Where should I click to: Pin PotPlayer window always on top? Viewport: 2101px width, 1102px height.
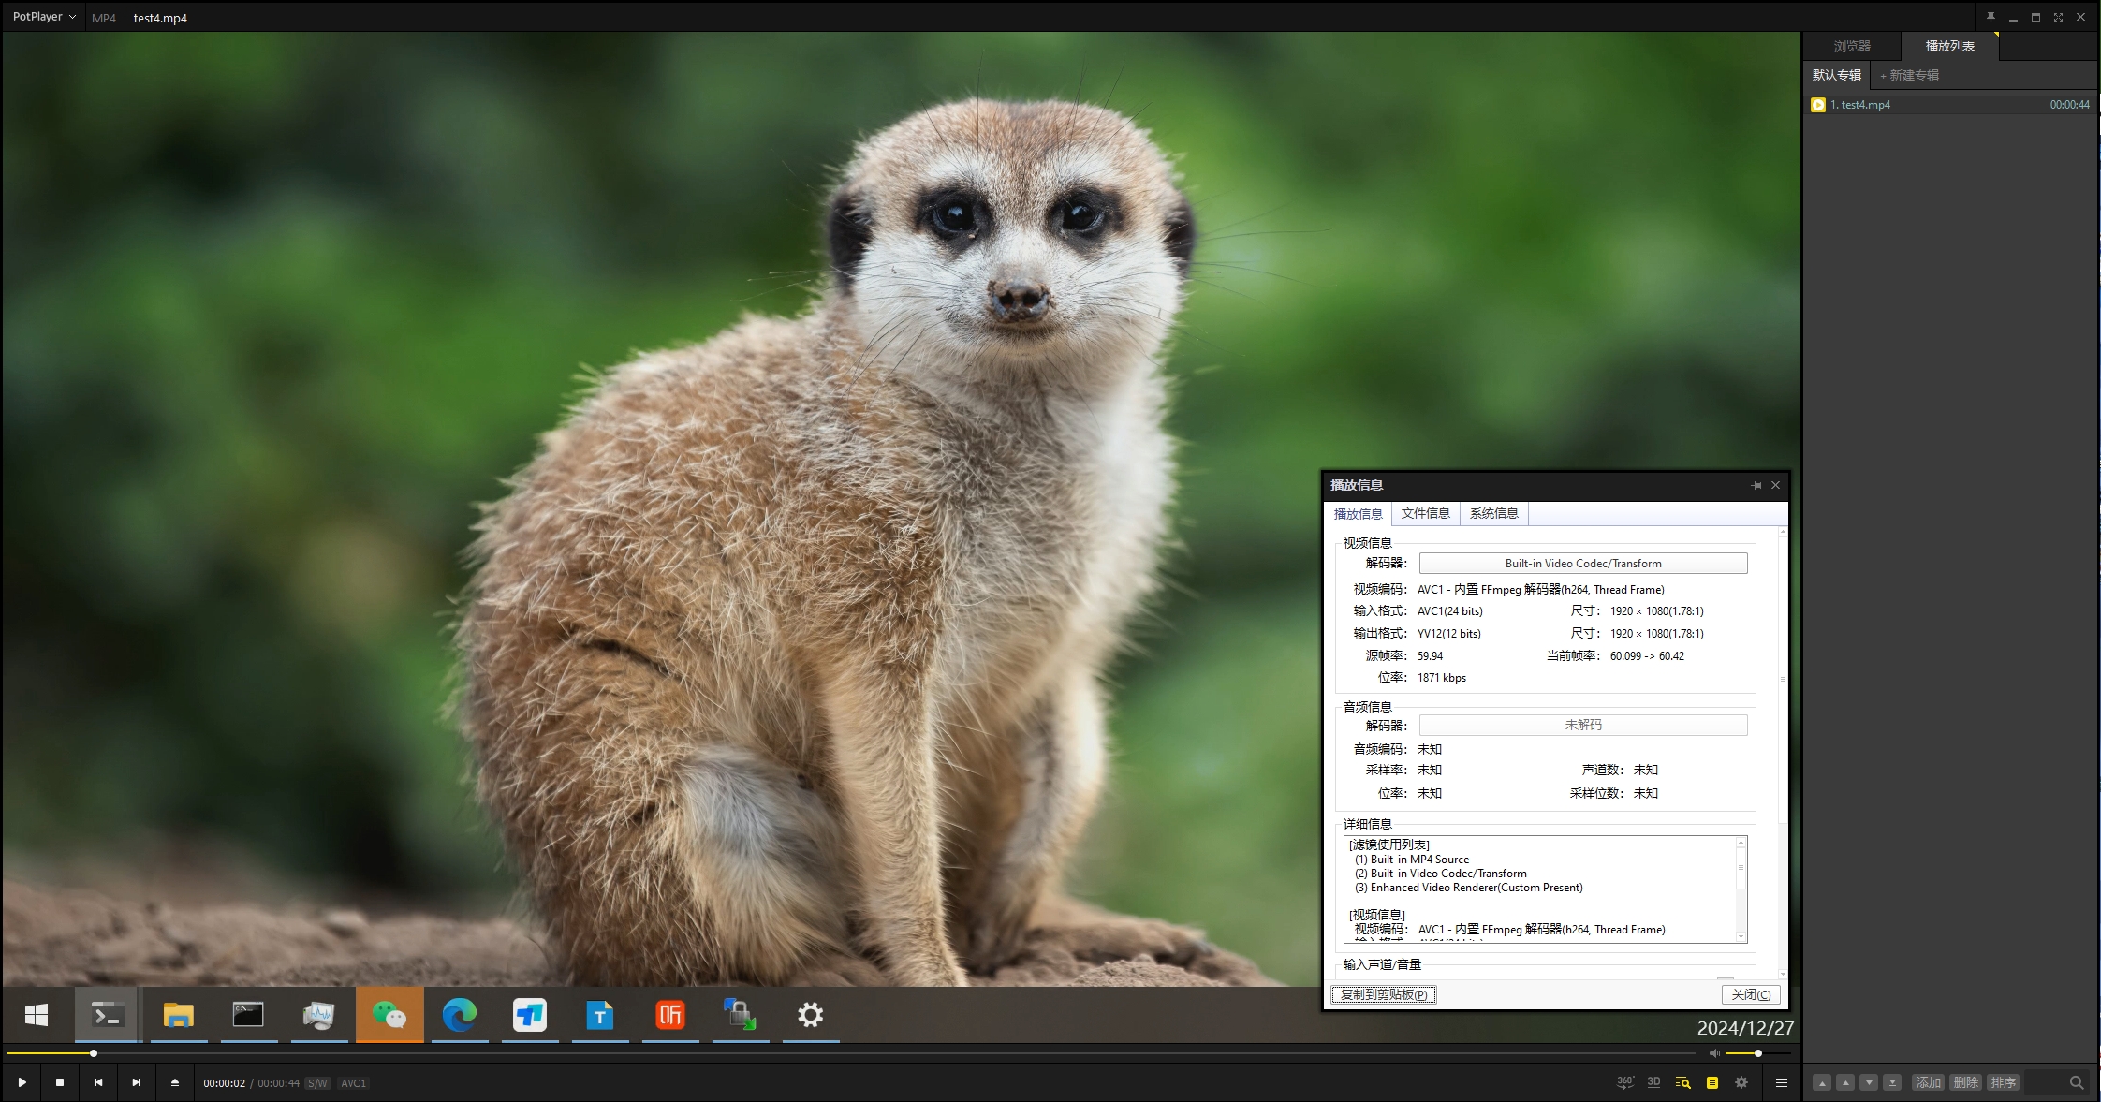pos(1991,17)
